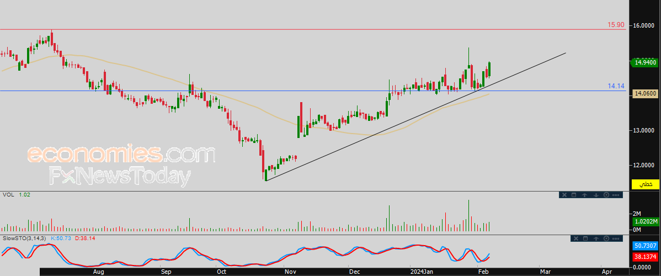Screen dimensions: 661x276
Task: Move the SlowSTO panel up
Action: point(596,238)
